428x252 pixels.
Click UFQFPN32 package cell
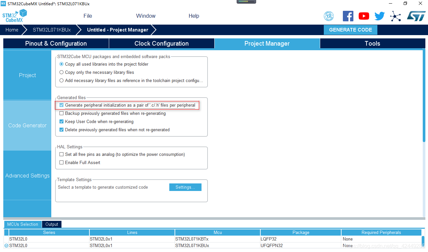301,245
